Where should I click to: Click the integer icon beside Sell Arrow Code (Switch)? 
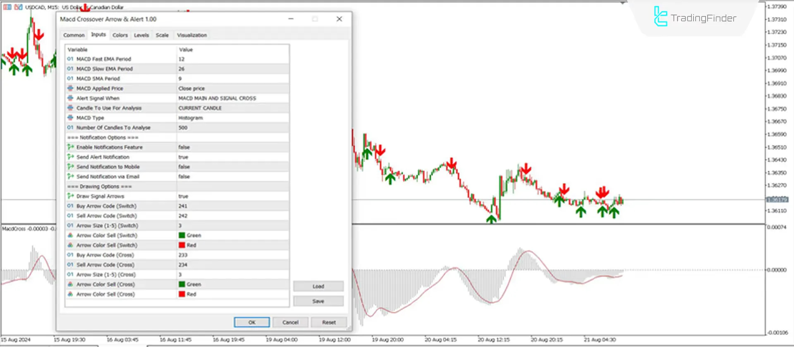pos(70,216)
